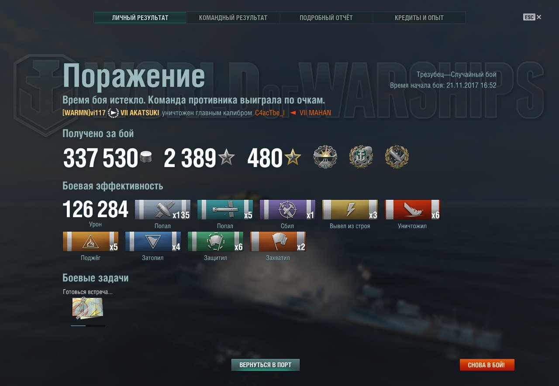Click the aircraft shot down ribbon
Screen dimensions: 559x386
[287, 209]
